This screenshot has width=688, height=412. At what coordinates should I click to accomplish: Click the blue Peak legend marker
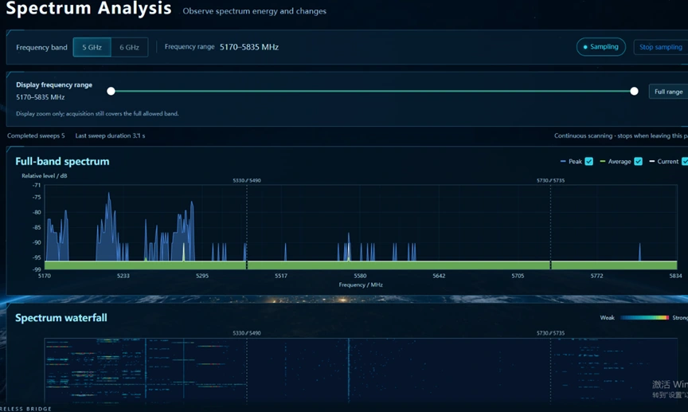[x=563, y=161]
